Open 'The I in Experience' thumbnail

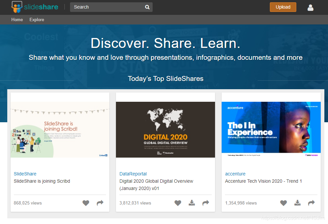pyautogui.click(x=271, y=130)
